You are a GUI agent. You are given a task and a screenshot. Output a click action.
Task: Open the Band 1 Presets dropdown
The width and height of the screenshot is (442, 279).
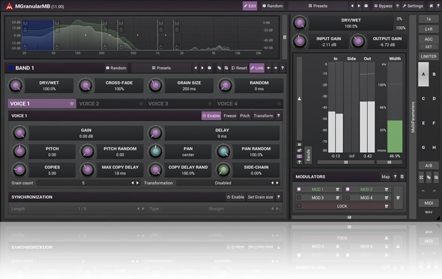click(x=160, y=68)
